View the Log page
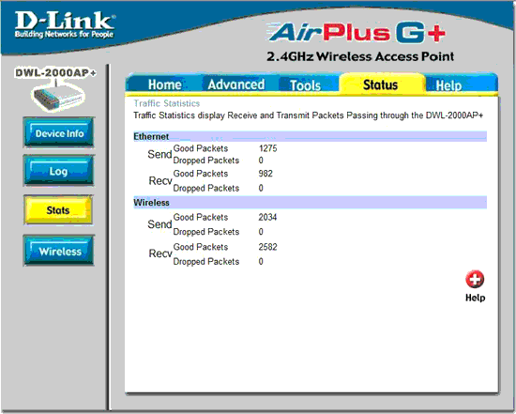Viewport: 516px width, 414px height. pyautogui.click(x=58, y=171)
